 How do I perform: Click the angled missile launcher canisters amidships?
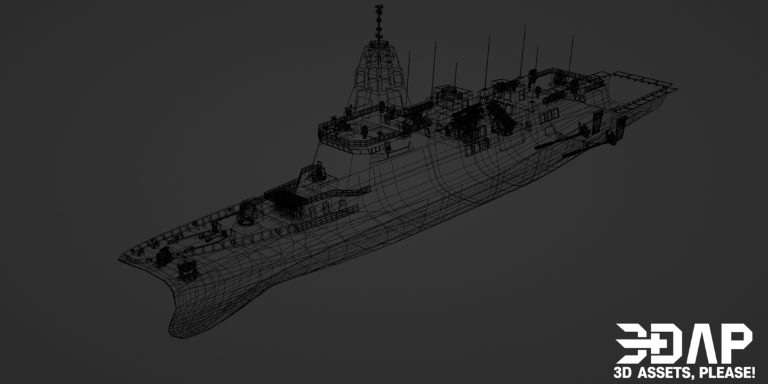click(x=500, y=118)
